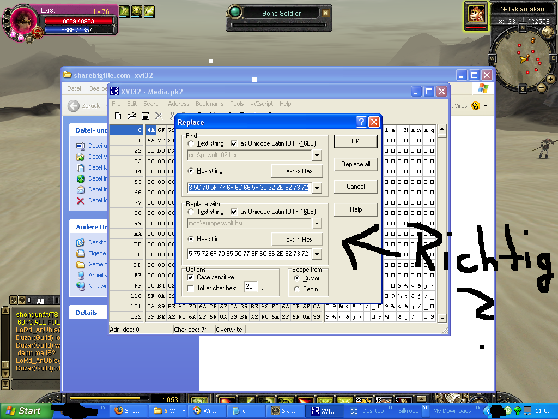Click the New file icon in XVI32 toolbar
The width and height of the screenshot is (558, 419).
point(118,116)
